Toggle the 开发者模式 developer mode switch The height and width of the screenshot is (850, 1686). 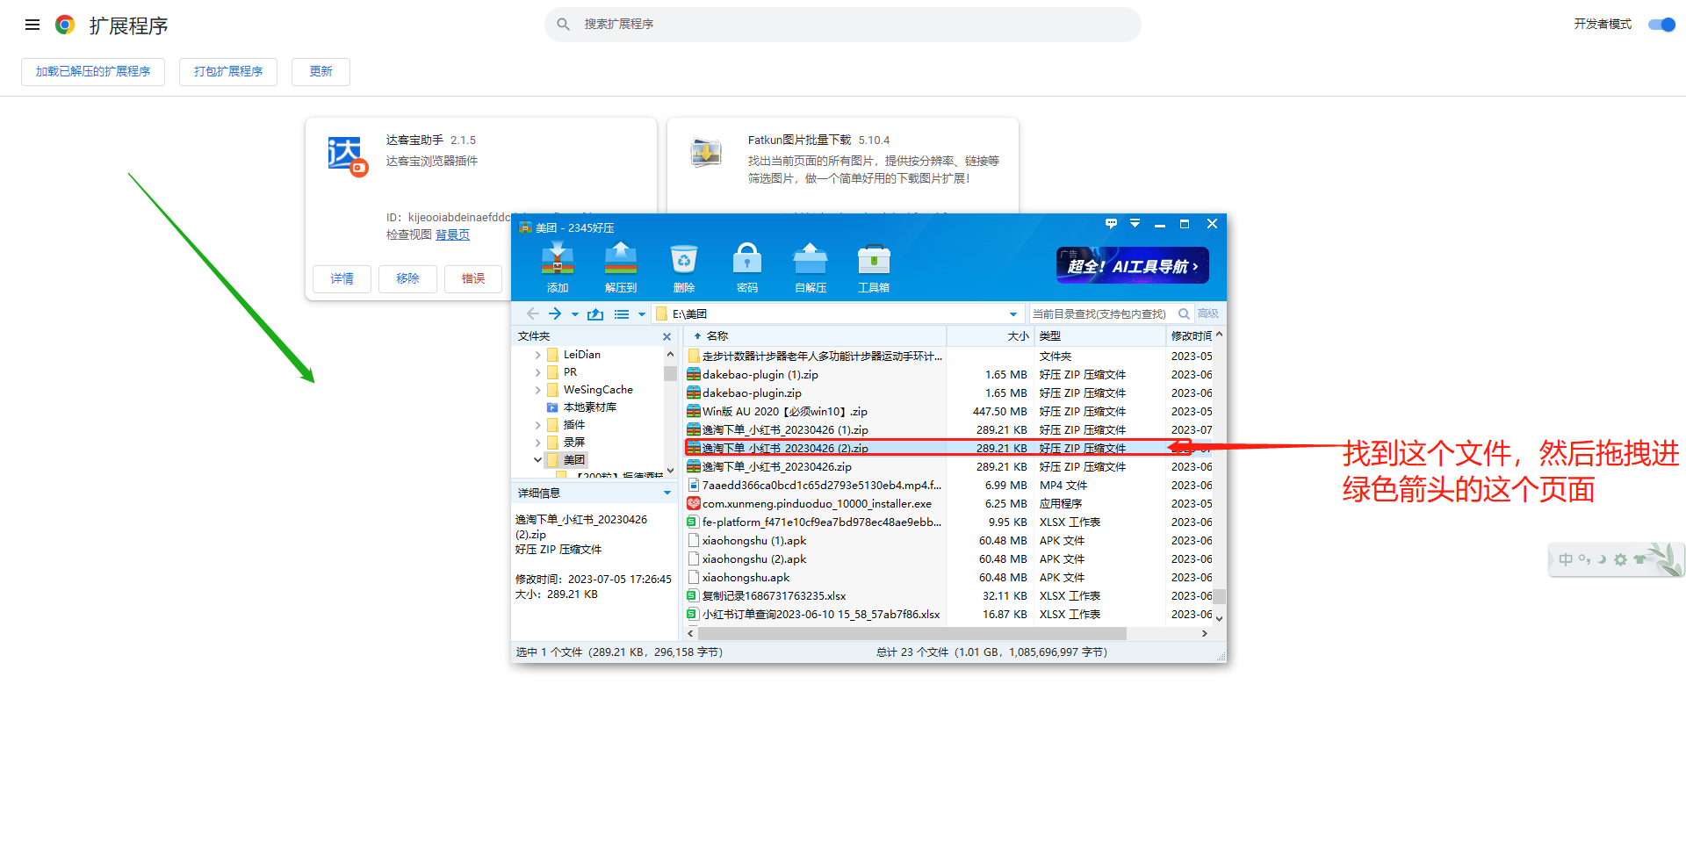[1661, 25]
